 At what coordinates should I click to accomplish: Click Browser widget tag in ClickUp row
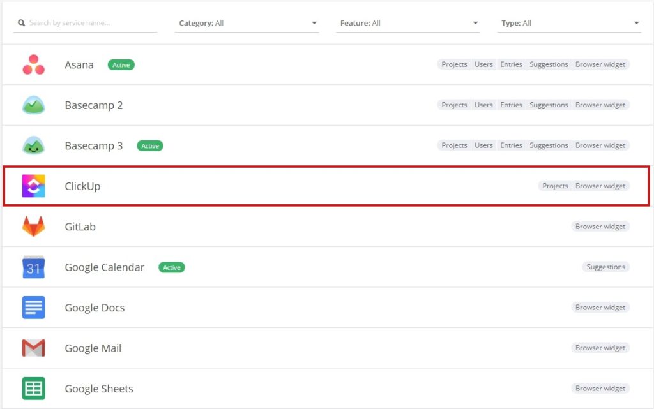(x=600, y=186)
